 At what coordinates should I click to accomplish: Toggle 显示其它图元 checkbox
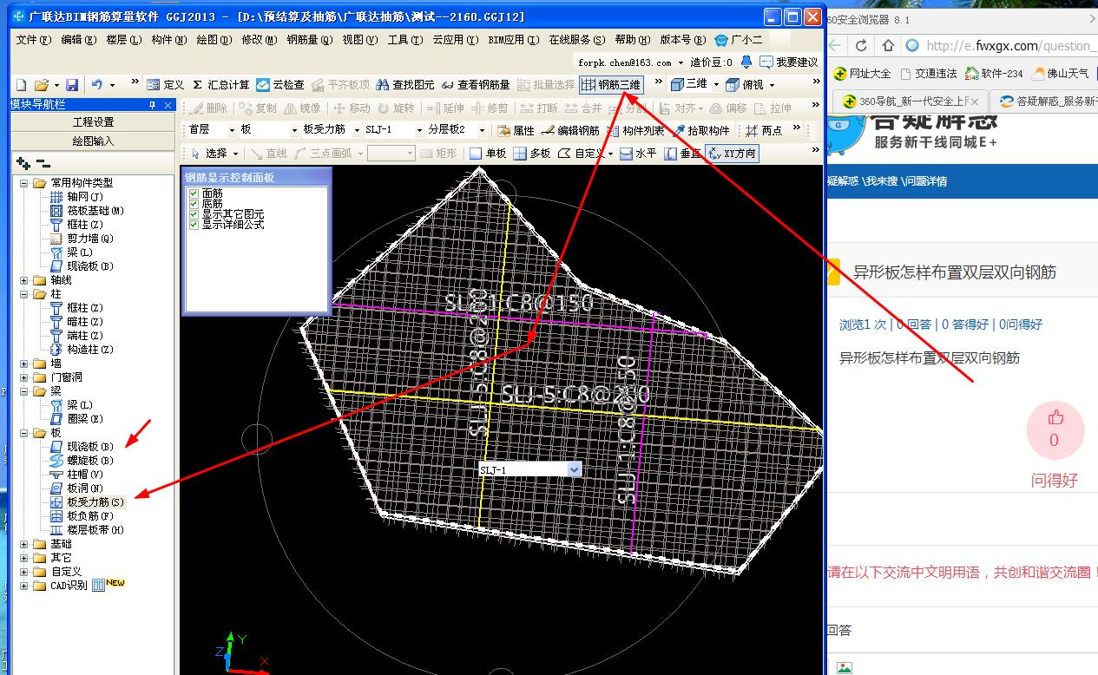[194, 213]
